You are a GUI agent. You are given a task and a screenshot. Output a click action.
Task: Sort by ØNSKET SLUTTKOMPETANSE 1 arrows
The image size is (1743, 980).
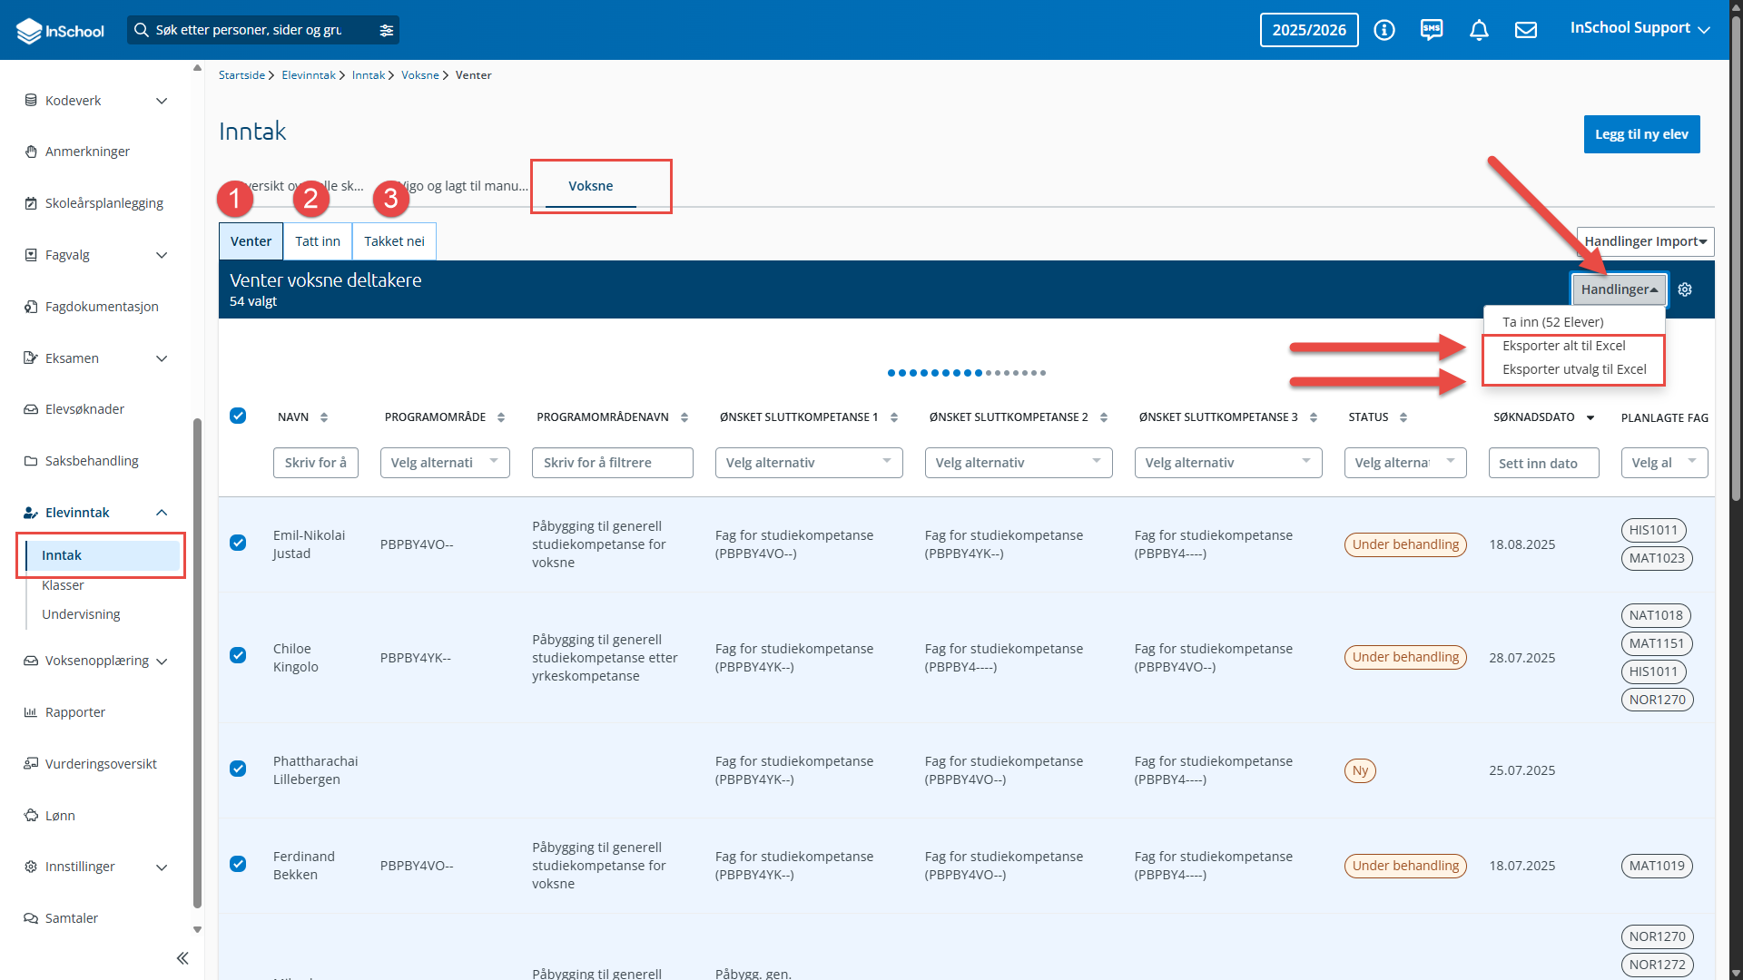(894, 417)
